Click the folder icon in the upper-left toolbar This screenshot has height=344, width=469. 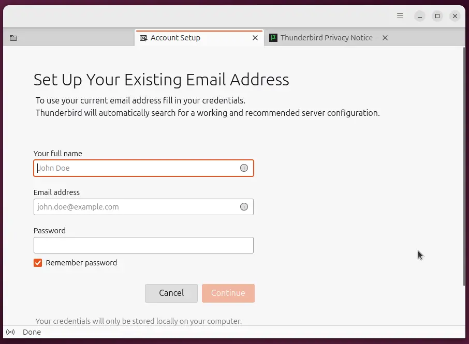click(13, 37)
